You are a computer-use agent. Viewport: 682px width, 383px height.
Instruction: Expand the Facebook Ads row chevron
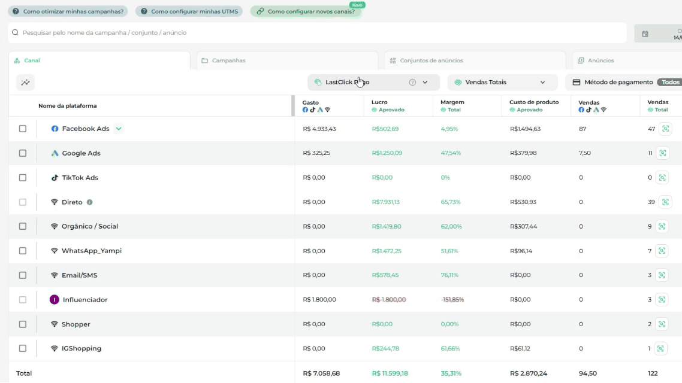pos(118,129)
